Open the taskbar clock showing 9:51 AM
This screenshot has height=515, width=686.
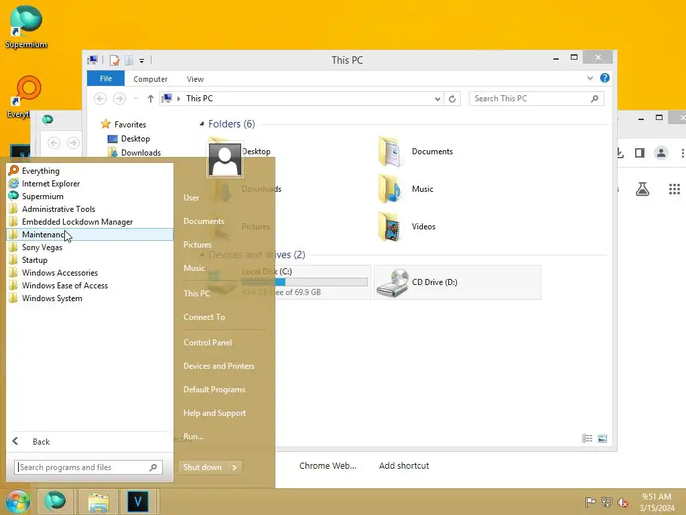pos(657,502)
